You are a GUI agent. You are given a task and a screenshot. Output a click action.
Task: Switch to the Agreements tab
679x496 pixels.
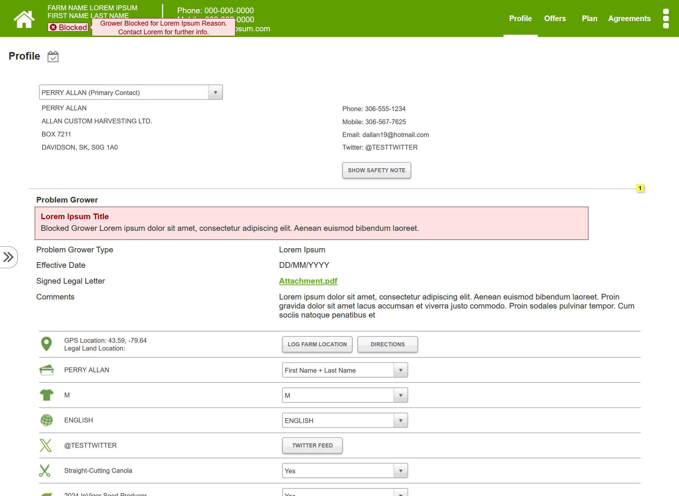tap(629, 18)
